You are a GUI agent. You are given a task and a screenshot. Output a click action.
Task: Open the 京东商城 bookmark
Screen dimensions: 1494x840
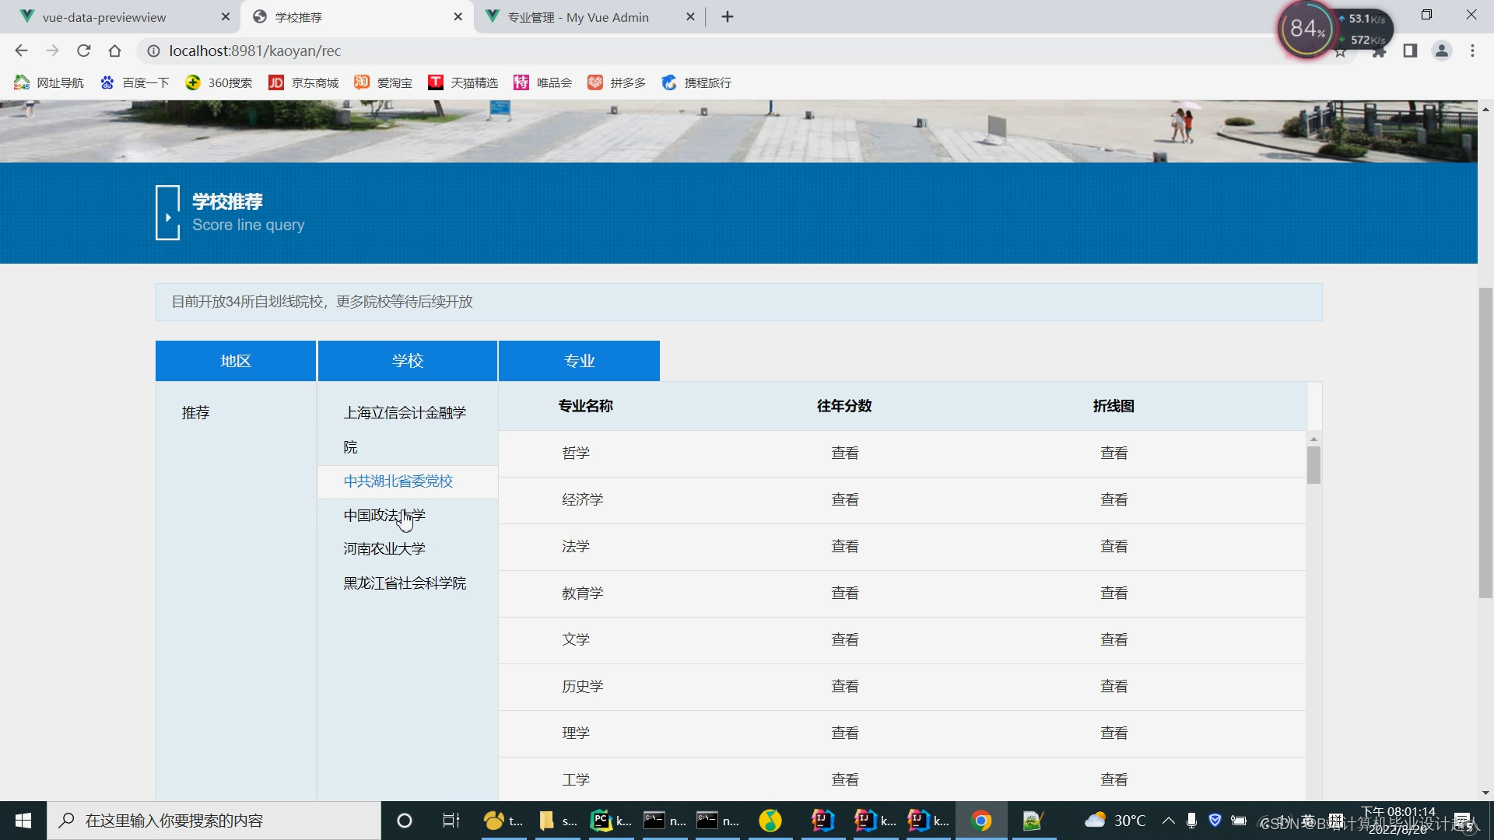coord(303,82)
